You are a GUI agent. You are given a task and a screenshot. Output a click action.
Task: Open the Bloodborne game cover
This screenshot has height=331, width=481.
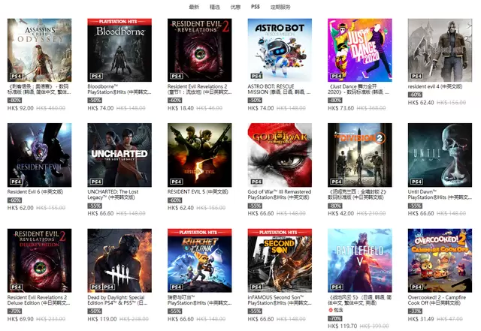[119, 50]
